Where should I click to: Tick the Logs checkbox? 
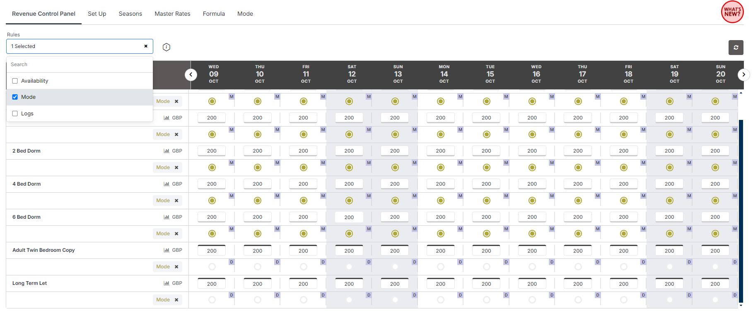[x=15, y=114]
